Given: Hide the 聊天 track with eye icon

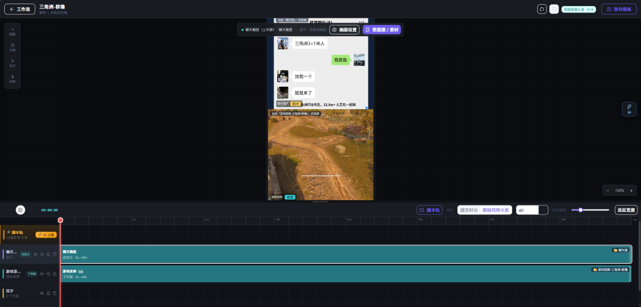Looking at the screenshot, I should tap(36, 254).
